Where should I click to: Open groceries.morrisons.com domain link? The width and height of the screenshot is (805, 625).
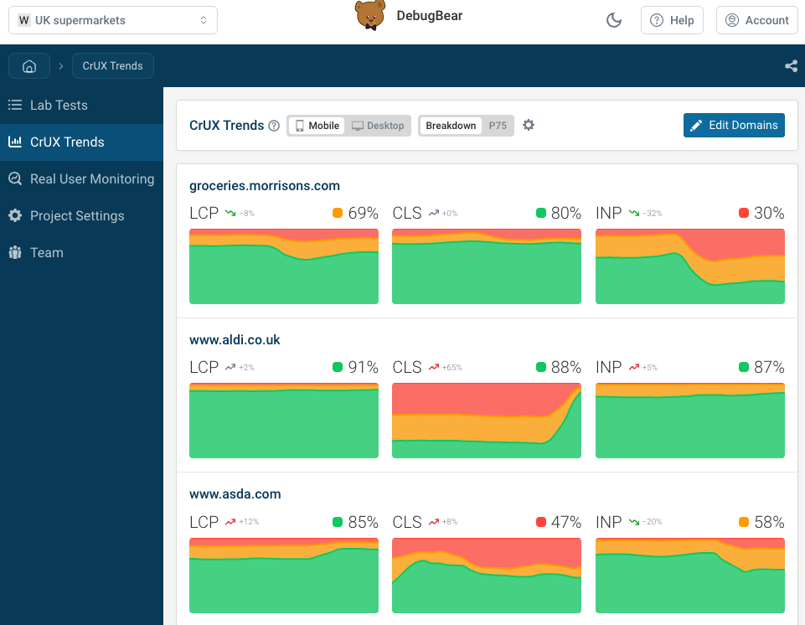click(265, 186)
